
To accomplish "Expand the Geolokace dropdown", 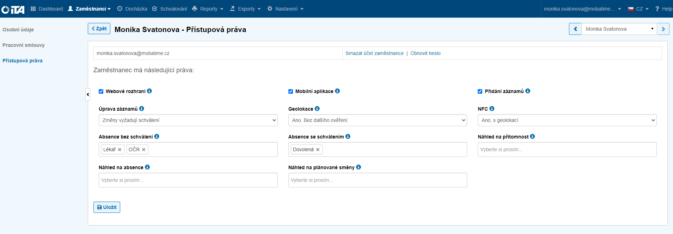I will [x=377, y=120].
